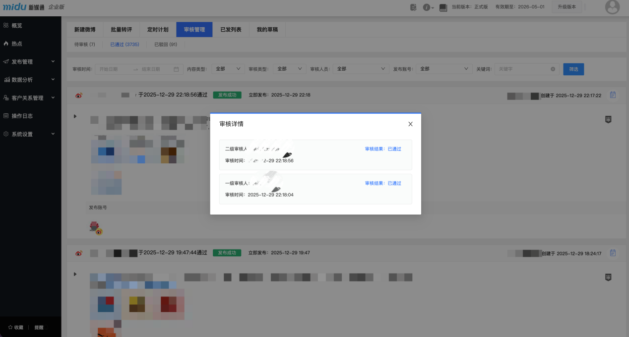The width and height of the screenshot is (629, 337).
Task: Click the 筛选 filter button
Action: [573, 69]
